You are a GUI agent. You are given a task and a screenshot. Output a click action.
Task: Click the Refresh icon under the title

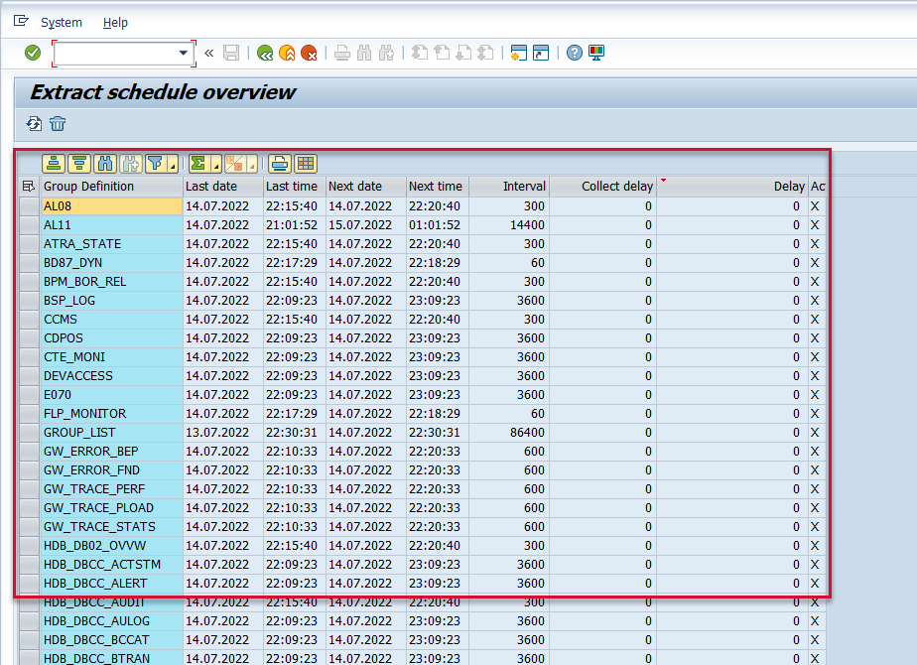[35, 123]
